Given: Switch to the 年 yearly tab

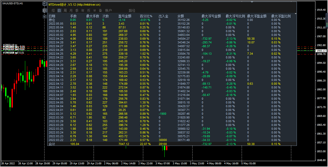Looking at the screenshot, I should [x=83, y=10].
